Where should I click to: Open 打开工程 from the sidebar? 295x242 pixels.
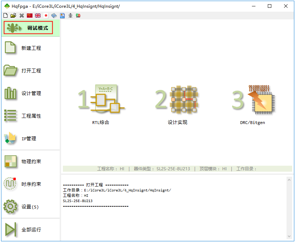tap(30, 71)
